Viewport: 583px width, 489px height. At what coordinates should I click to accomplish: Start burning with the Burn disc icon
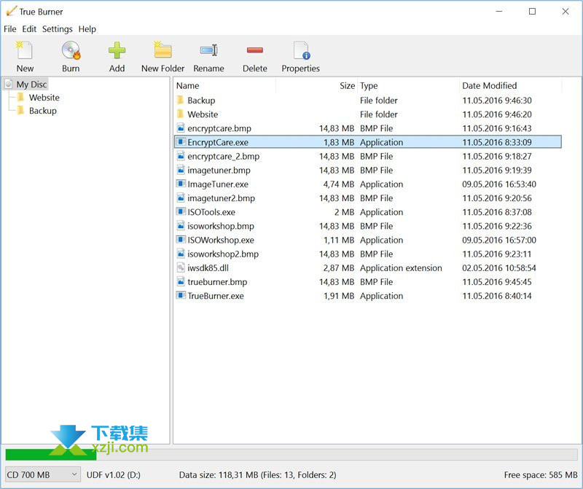(71, 50)
